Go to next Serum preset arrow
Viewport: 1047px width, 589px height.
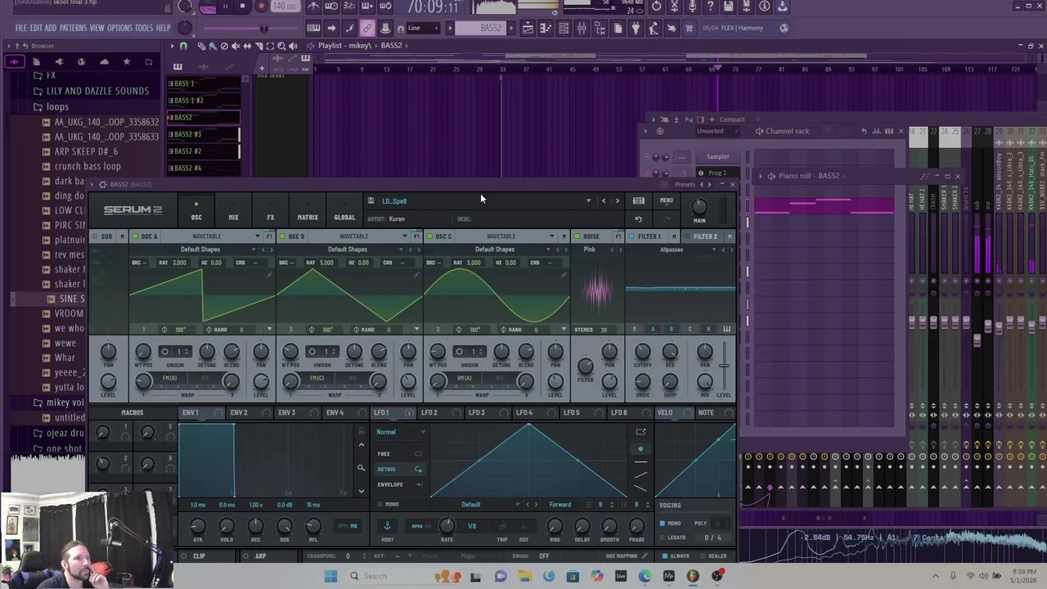[x=618, y=200]
